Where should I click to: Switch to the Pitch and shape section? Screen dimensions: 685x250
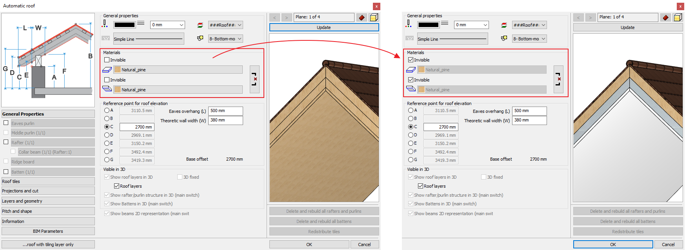[x=48, y=211]
